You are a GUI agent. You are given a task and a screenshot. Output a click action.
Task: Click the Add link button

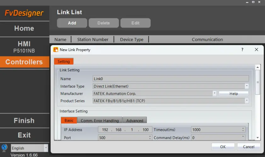(72, 23)
